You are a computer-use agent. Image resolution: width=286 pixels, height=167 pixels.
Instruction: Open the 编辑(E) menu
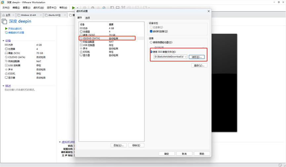(x=16, y=8)
